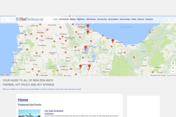Open the Regions menu link
The width and height of the screenshot is (176, 117).
tap(73, 19)
